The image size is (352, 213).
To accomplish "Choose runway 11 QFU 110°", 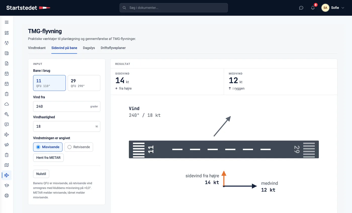I will tap(49, 83).
